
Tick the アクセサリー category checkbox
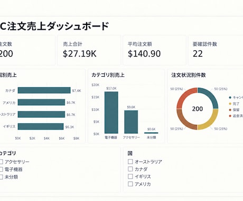point(1,162)
